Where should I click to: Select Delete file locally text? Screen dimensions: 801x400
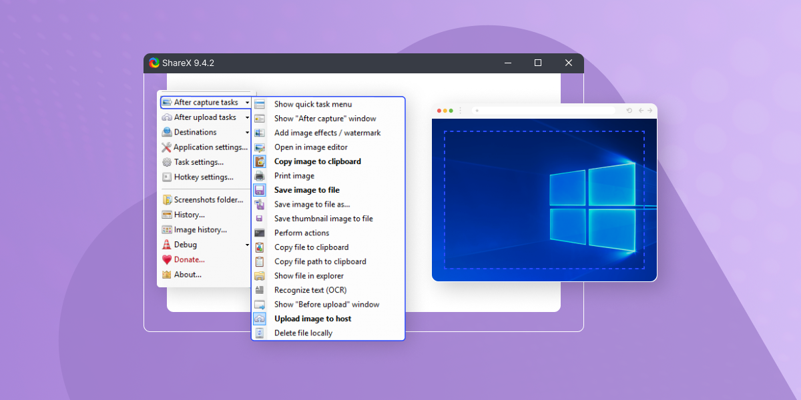pos(303,333)
